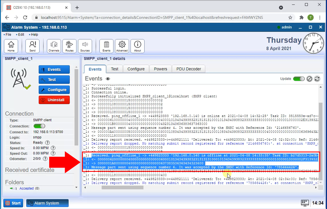Go back in browser history

tap(7, 18)
